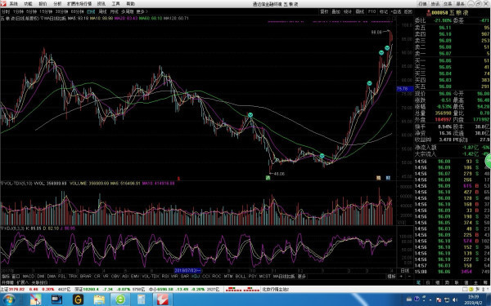Open the 分析 menu
Screen dimensions: 491x306
(x=57, y=4)
